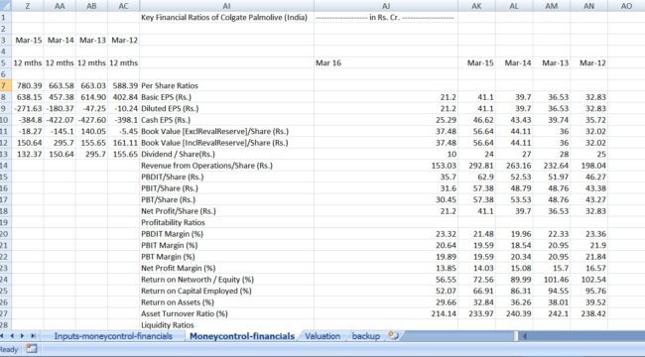Select column AK header
The image size is (645, 357).
[x=476, y=6]
